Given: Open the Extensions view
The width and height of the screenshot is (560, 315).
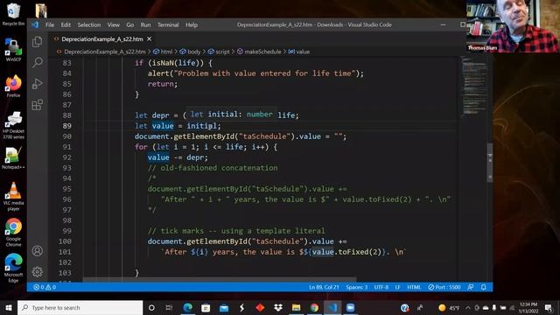Looking at the screenshot, I should [37, 105].
